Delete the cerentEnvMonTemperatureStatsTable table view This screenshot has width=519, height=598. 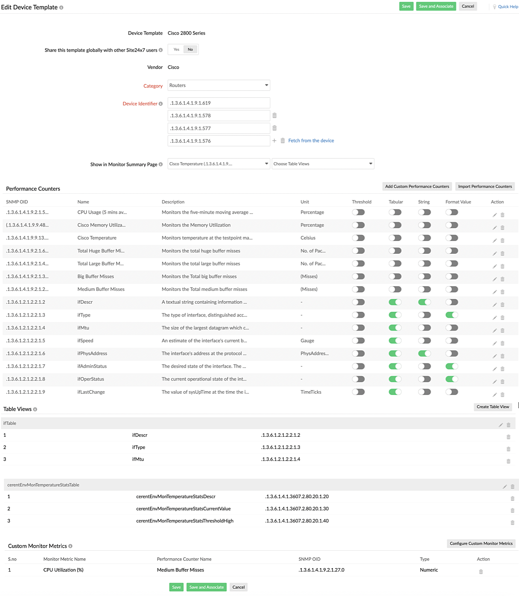(512, 487)
